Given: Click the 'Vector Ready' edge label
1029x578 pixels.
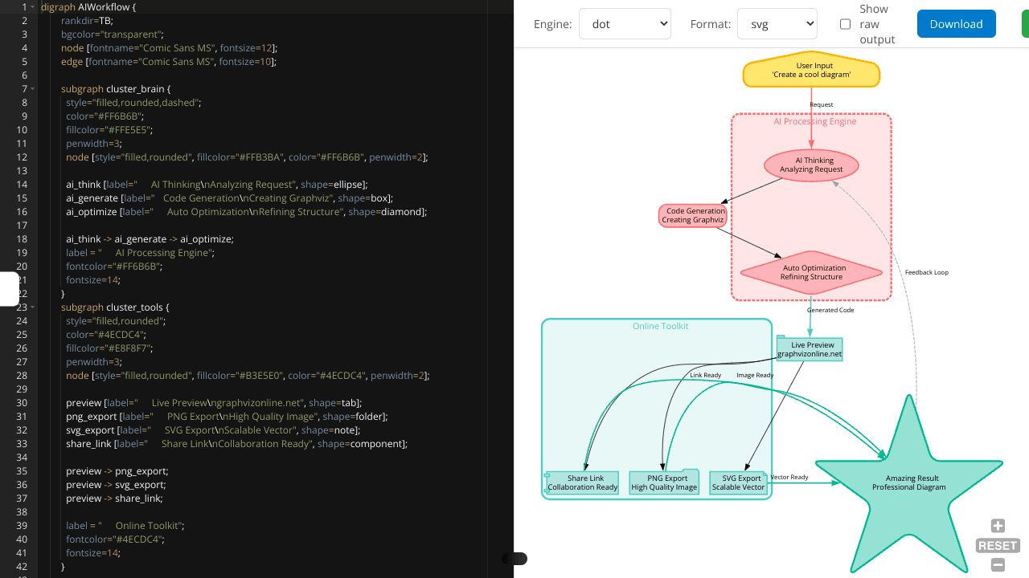Looking at the screenshot, I should click(789, 477).
